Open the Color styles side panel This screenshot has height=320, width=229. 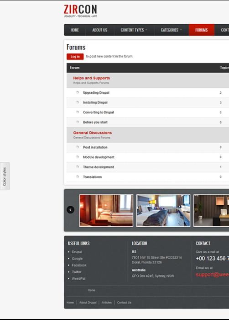point(5,176)
